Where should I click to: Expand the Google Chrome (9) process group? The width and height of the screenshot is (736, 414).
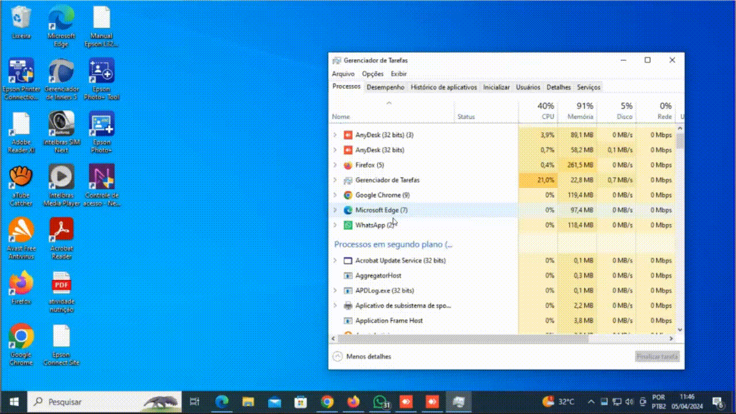(335, 195)
